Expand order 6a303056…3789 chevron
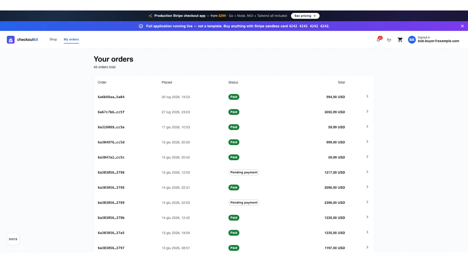The image size is (468, 263). [x=367, y=202]
